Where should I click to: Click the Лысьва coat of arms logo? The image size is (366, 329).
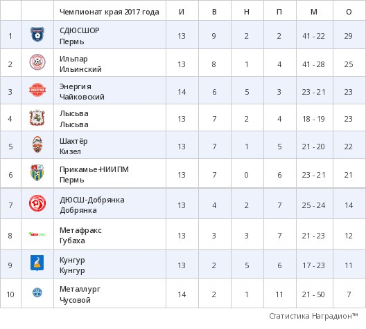pos(37,117)
